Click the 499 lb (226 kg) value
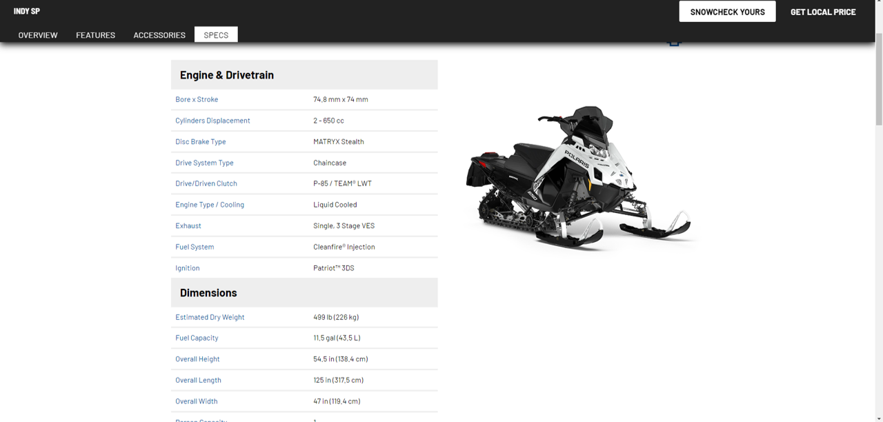Image resolution: width=883 pixels, height=422 pixels. click(x=336, y=317)
